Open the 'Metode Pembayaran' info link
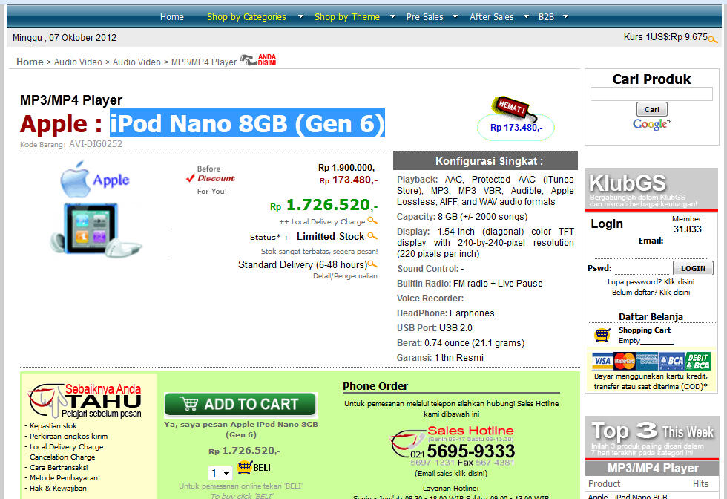The image size is (727, 499). pyautogui.click(x=64, y=477)
